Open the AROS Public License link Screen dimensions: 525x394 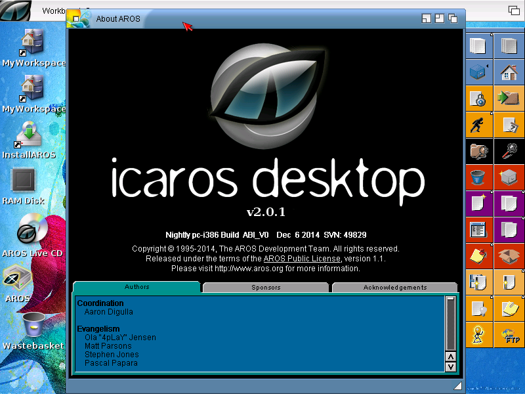point(302,259)
